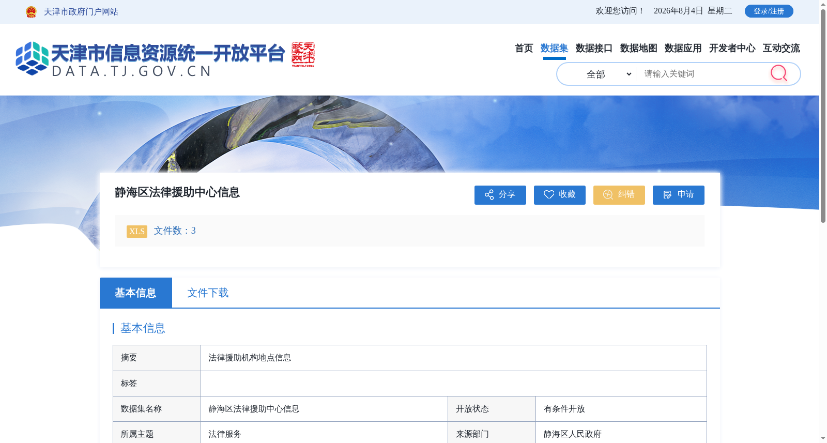The width and height of the screenshot is (827, 443).
Task: Go to 首页 in the navigation menu
Action: [x=524, y=48]
